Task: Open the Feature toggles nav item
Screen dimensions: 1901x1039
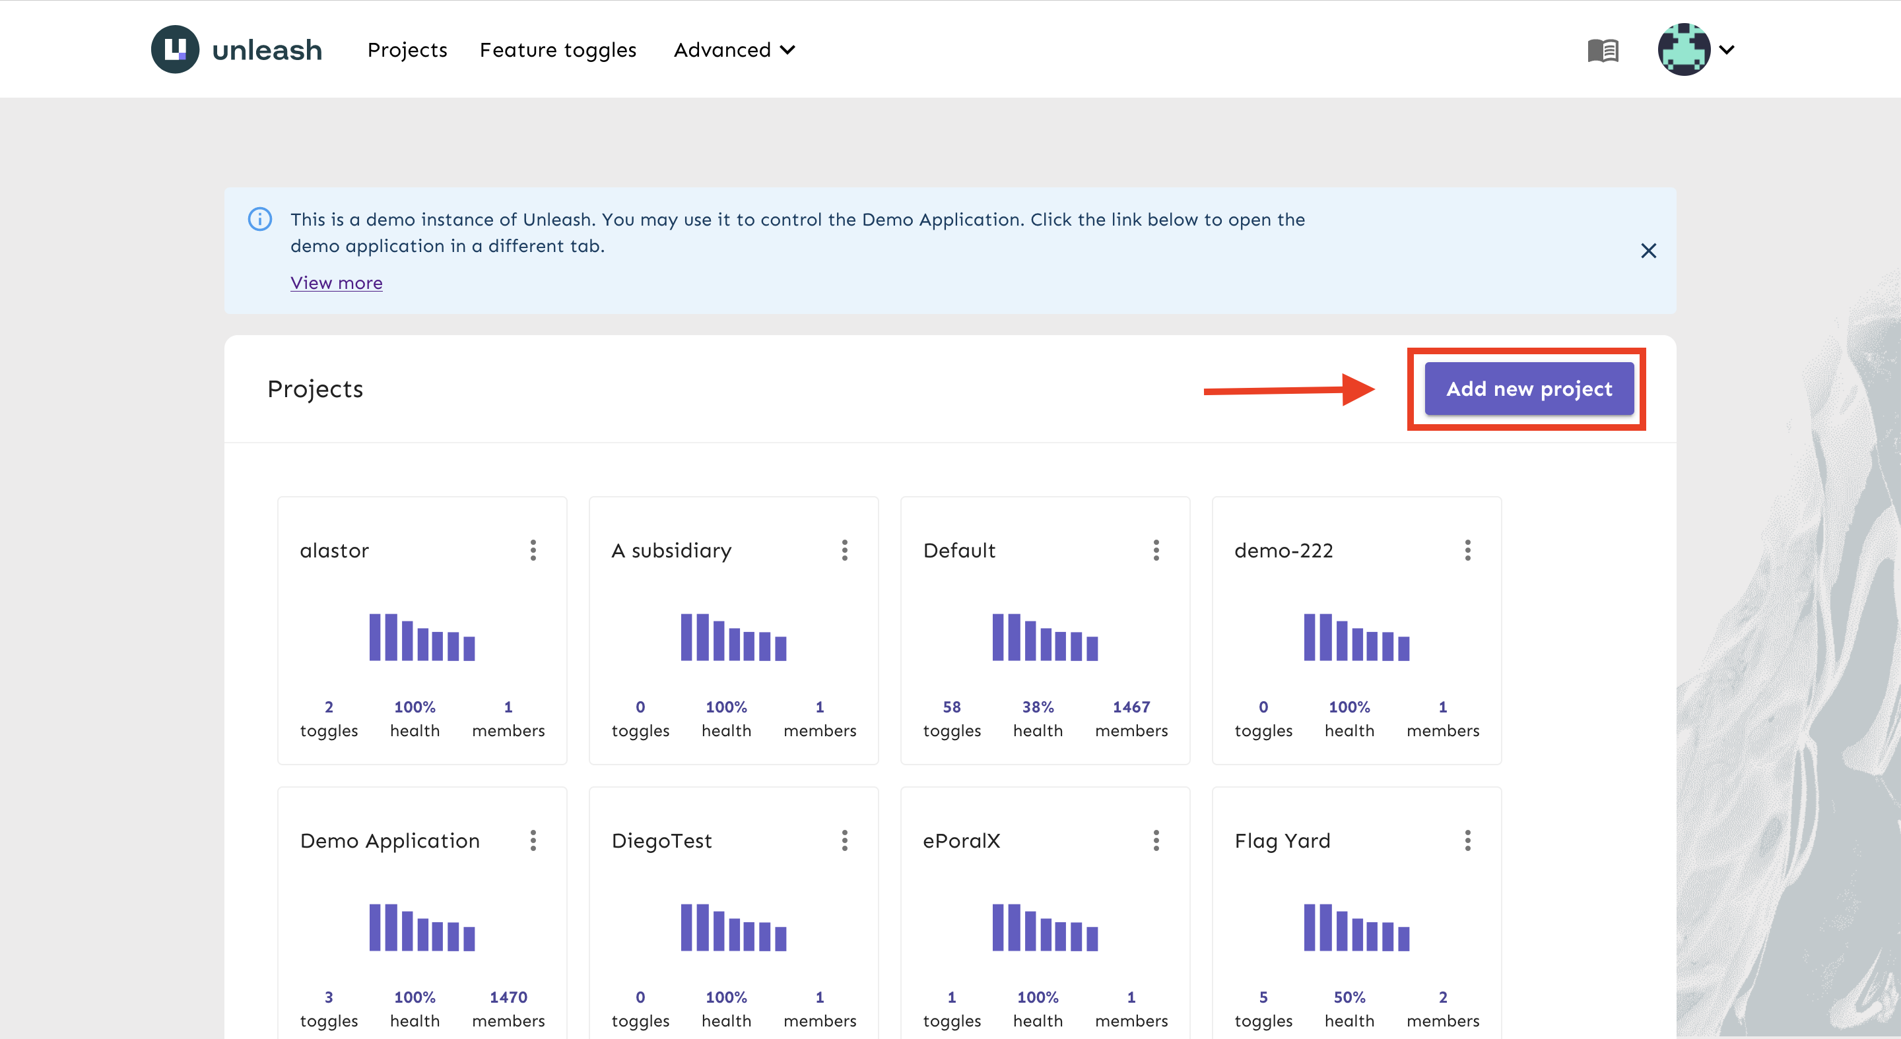Action: [557, 49]
